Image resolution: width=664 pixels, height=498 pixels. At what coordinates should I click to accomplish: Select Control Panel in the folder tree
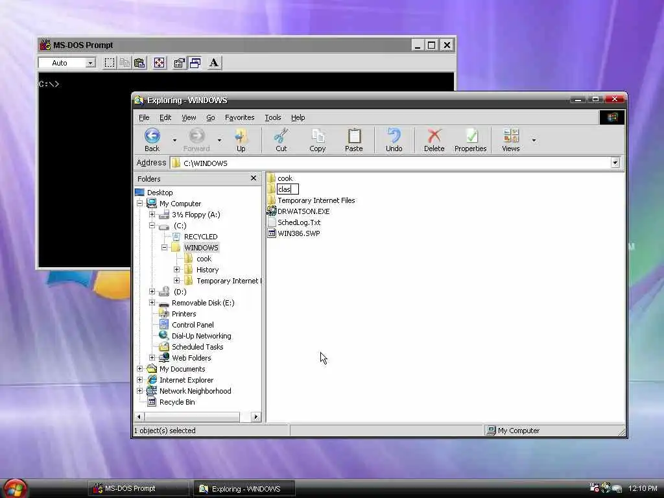[193, 325]
